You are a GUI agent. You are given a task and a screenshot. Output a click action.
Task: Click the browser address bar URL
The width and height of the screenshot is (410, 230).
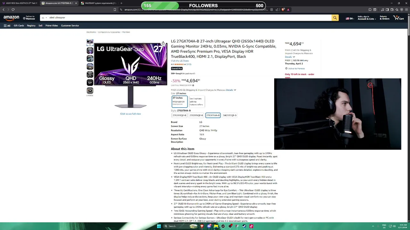196,10
